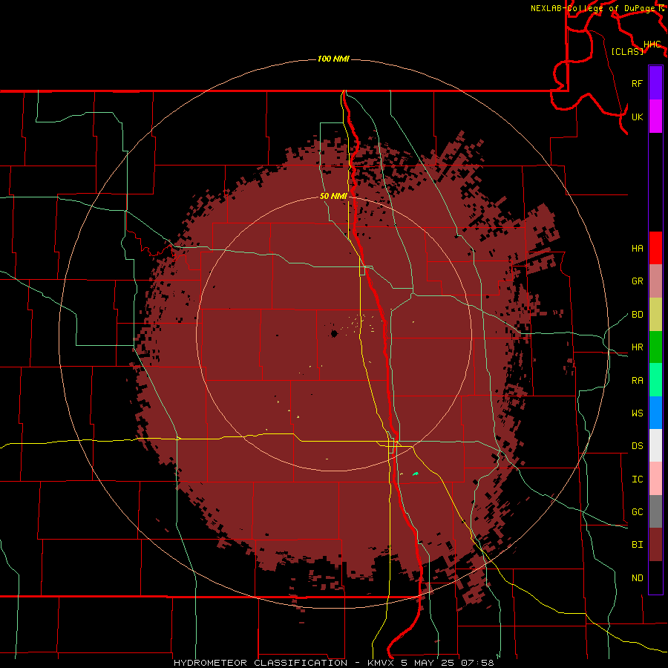Click the IC light pink legend swatch
The width and height of the screenshot is (668, 668).
[x=655, y=479]
